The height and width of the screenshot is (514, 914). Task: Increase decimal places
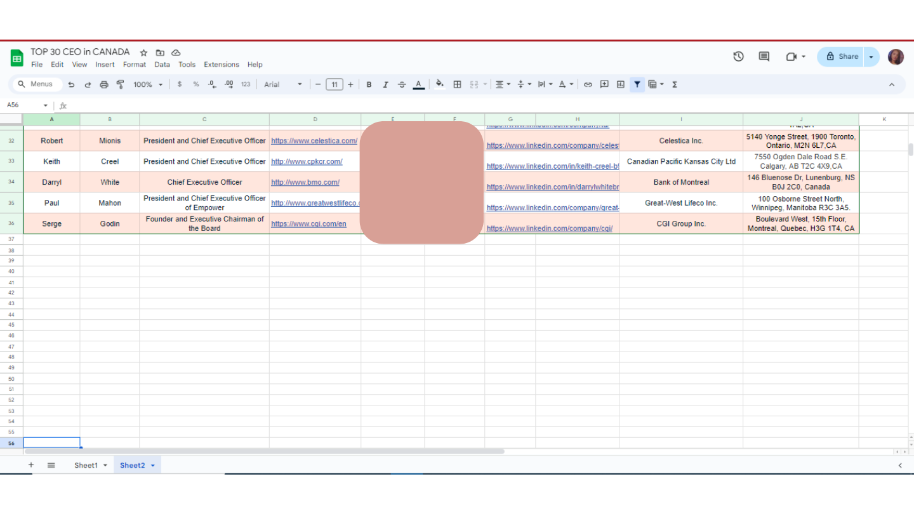point(228,84)
